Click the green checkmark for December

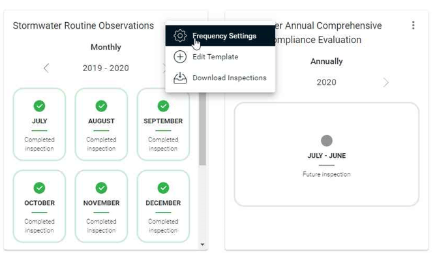(163, 188)
